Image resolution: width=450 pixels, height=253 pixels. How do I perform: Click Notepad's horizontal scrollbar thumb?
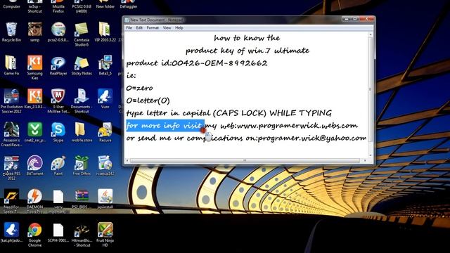point(245,160)
